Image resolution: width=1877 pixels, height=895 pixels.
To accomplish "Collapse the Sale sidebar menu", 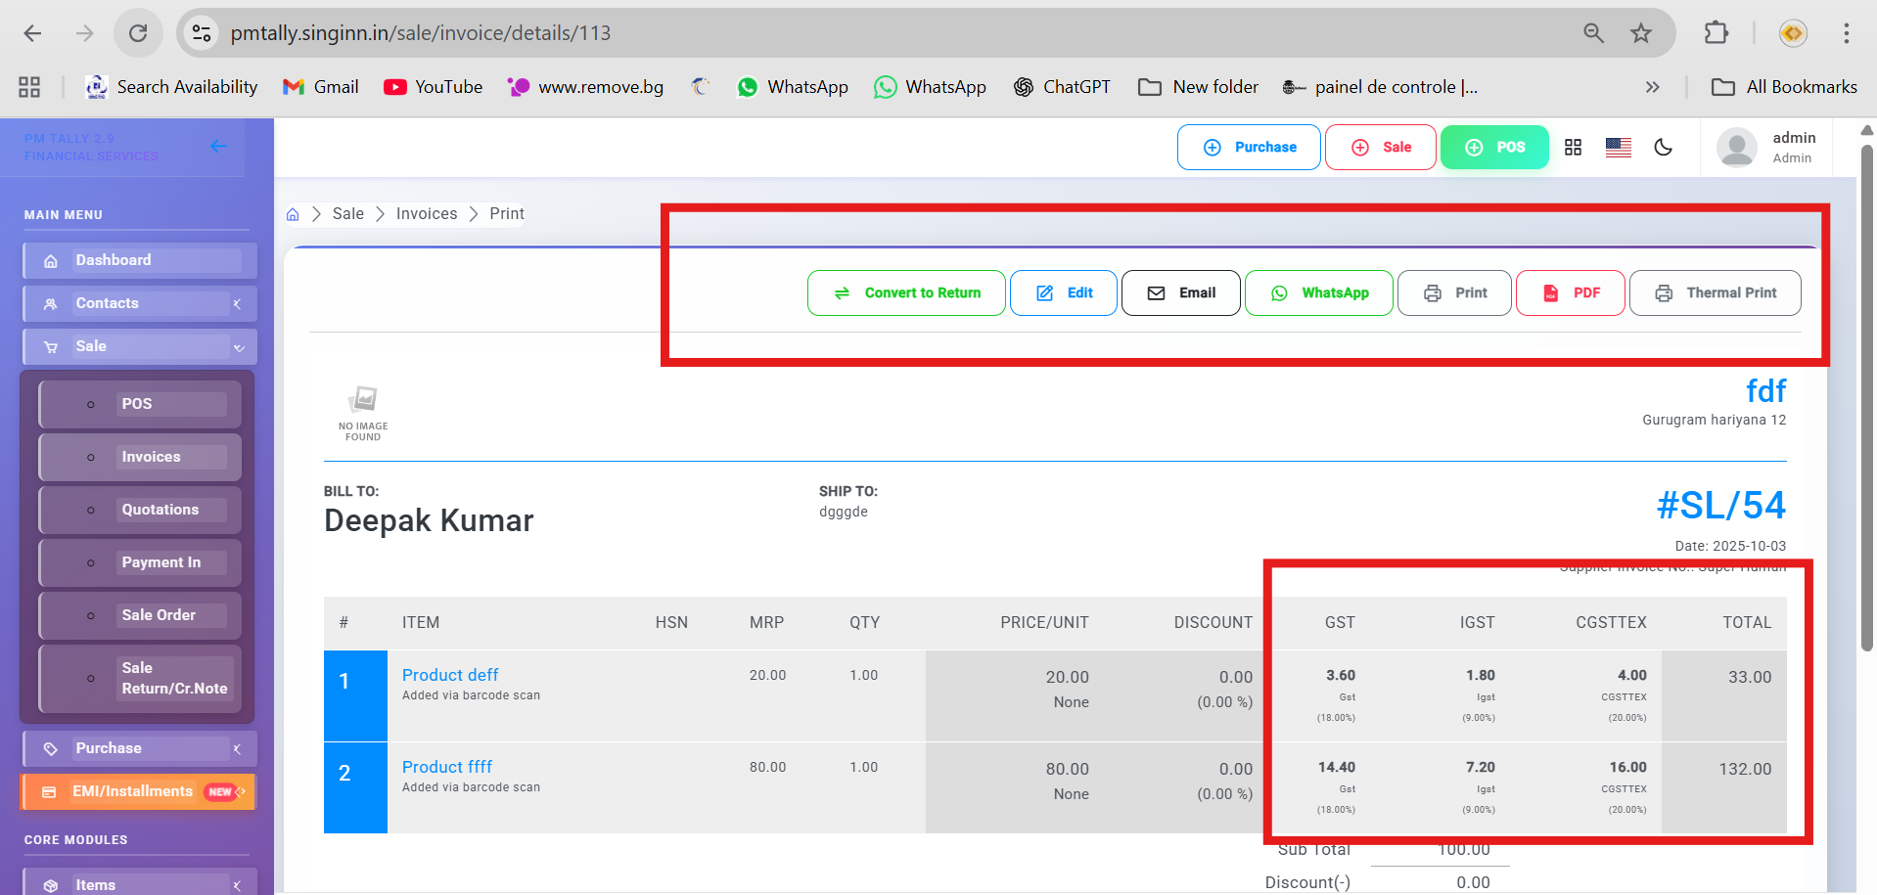I will [139, 346].
